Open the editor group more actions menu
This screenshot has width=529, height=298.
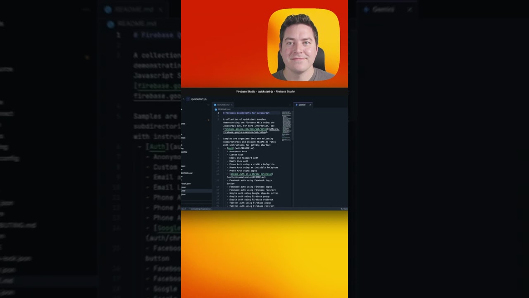tap(290, 105)
